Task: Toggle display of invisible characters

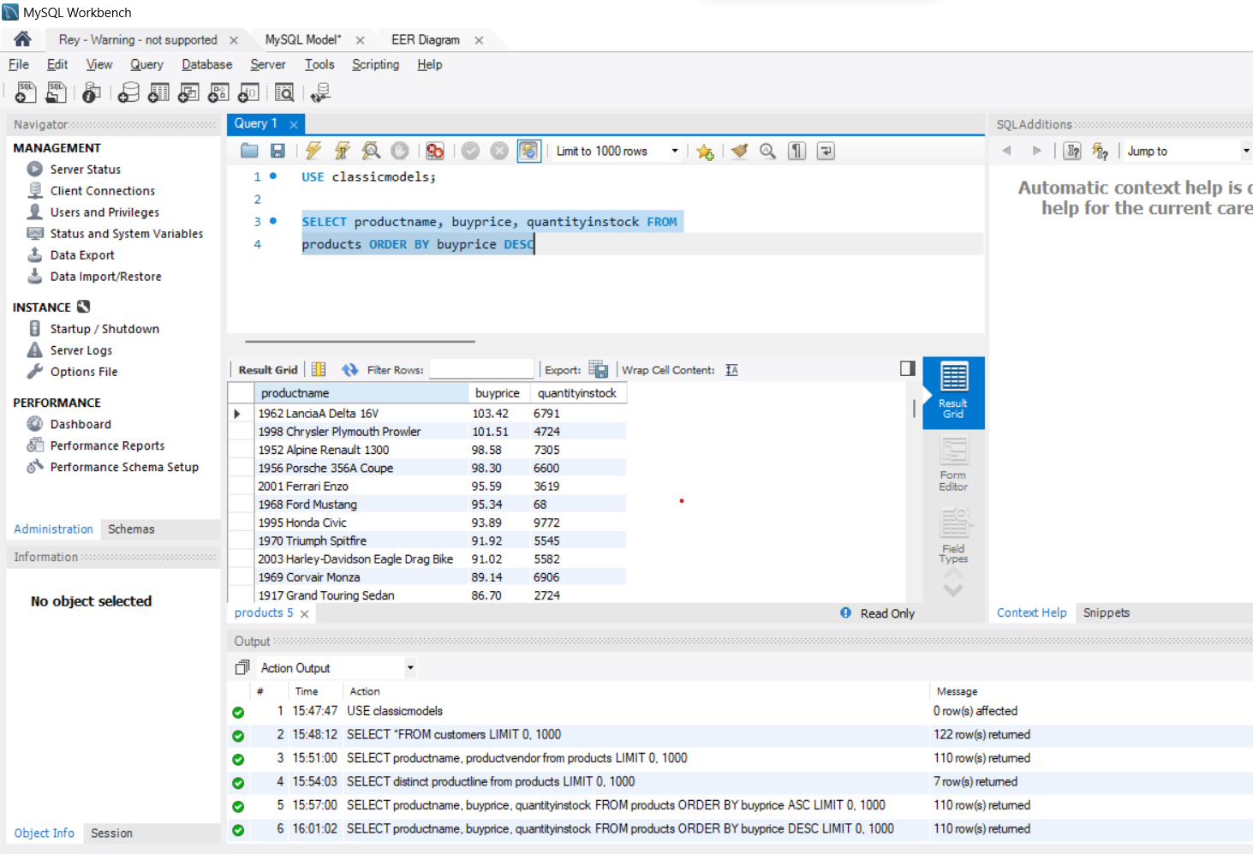Action: tap(797, 151)
